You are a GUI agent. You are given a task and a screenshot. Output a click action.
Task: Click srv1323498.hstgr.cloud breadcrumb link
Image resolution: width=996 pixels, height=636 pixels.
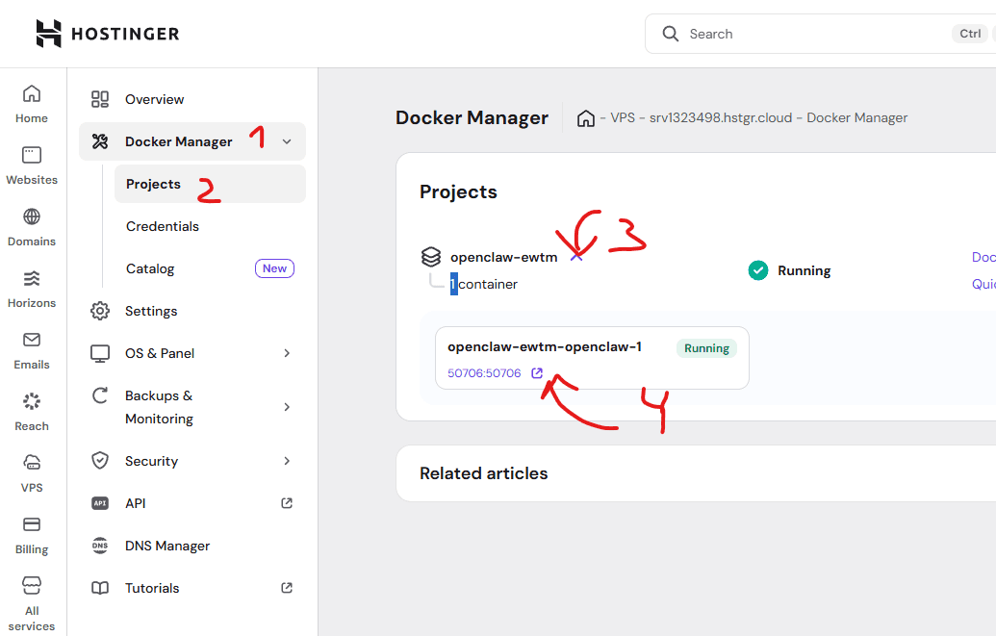point(721,118)
